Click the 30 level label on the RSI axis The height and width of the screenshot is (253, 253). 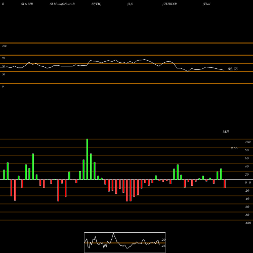tap(4, 74)
